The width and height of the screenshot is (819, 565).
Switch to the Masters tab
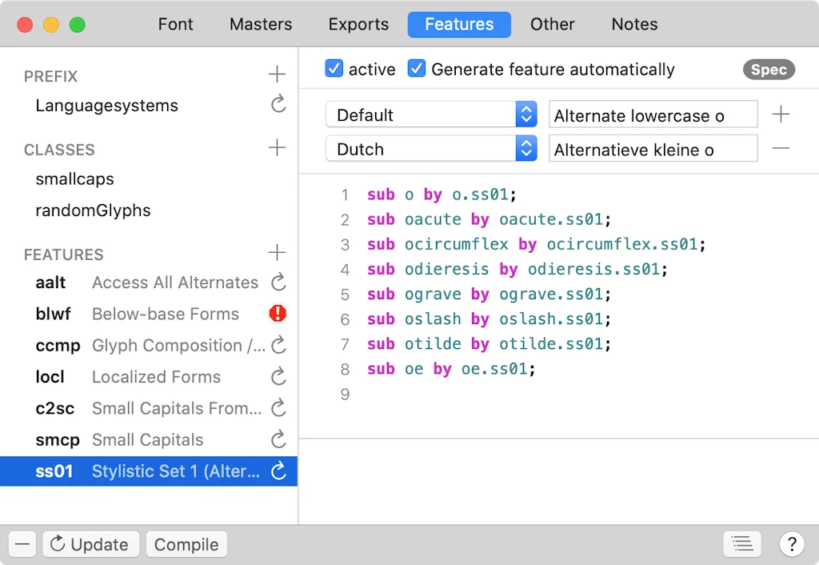(x=261, y=24)
